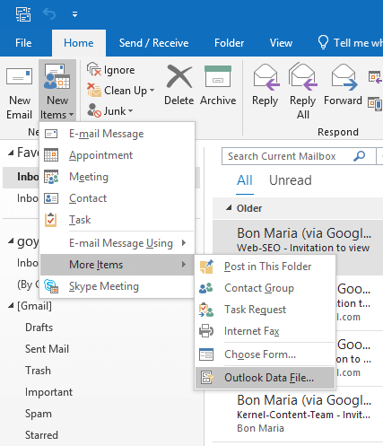Select Choose Form... in submenu
The width and height of the screenshot is (383, 446).
pyautogui.click(x=265, y=354)
